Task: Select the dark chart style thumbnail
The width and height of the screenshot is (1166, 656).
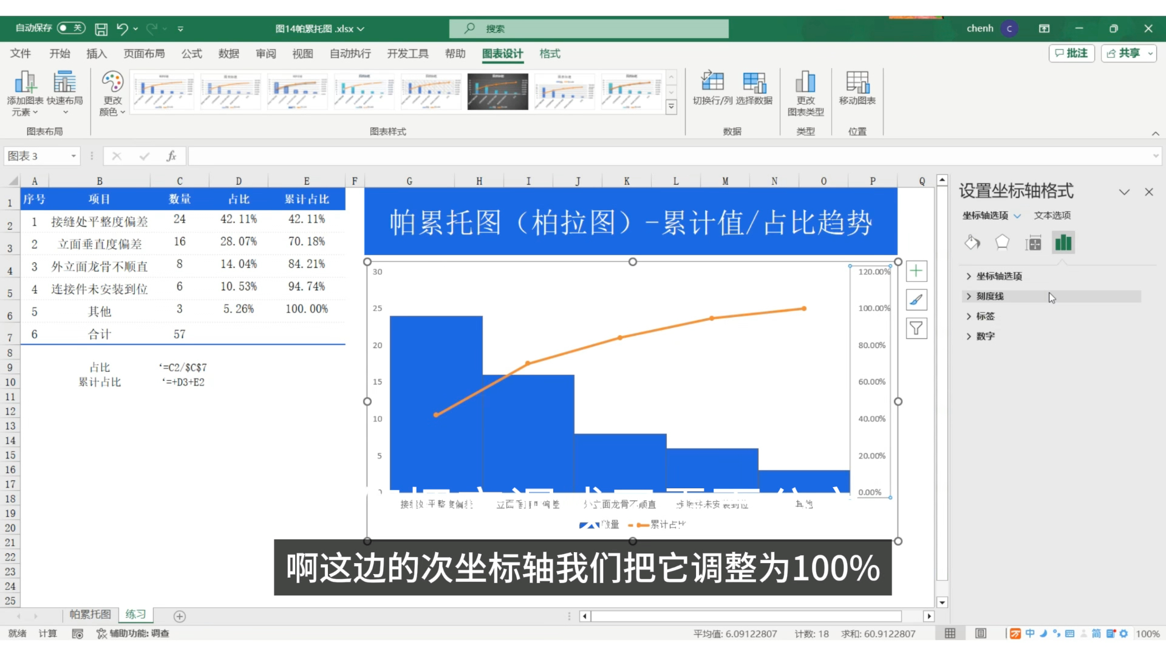Action: [497, 92]
